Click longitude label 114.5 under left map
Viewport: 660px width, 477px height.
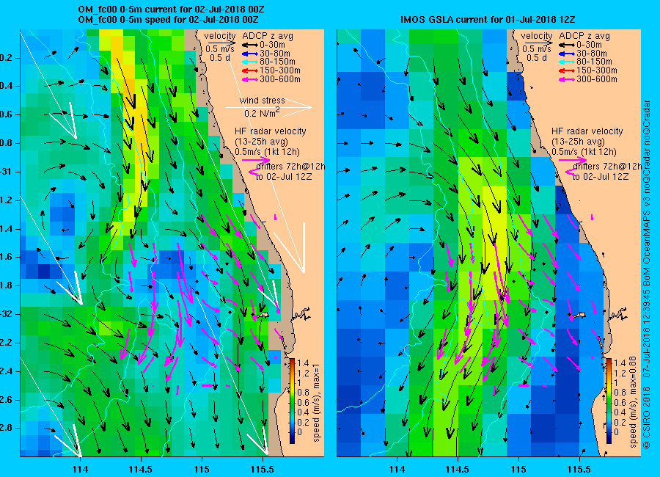point(141,469)
